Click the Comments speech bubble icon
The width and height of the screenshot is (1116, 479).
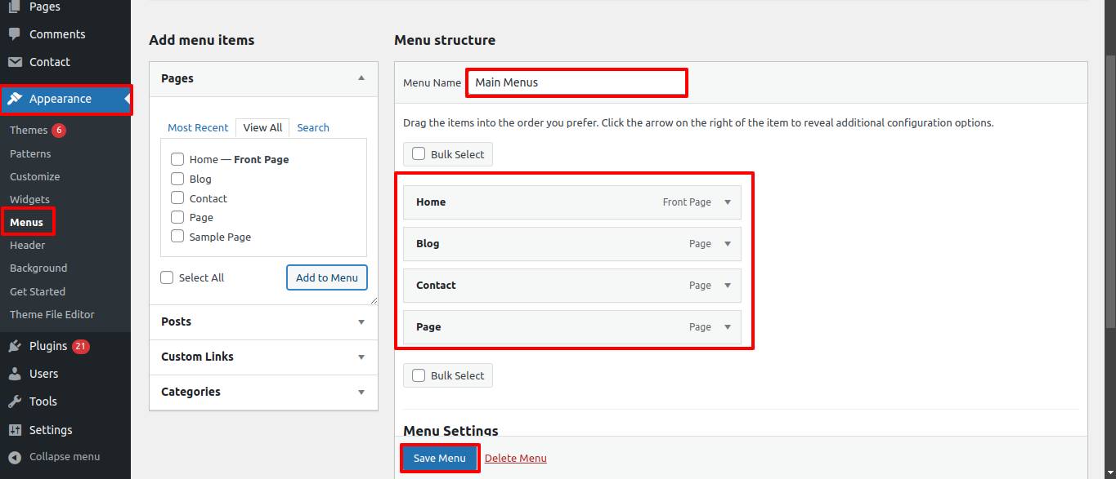[x=15, y=34]
